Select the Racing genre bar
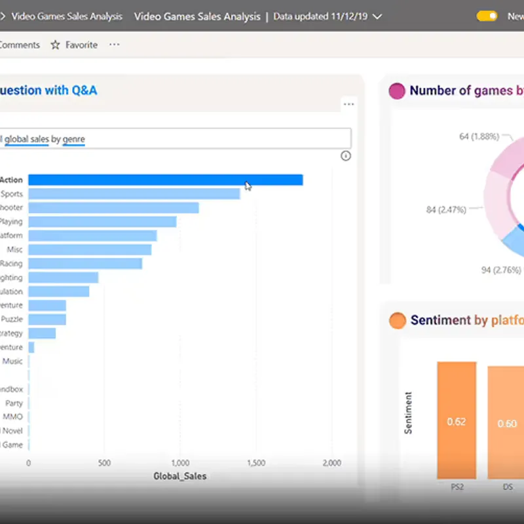Viewport: 524px width, 524px height. [85, 264]
